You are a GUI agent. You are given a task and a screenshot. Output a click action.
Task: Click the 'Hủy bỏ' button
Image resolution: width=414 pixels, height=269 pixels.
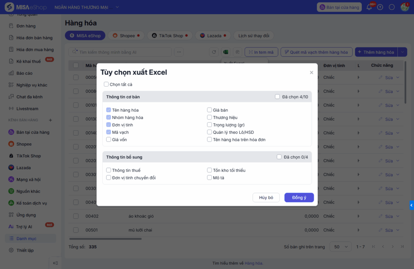point(266,197)
